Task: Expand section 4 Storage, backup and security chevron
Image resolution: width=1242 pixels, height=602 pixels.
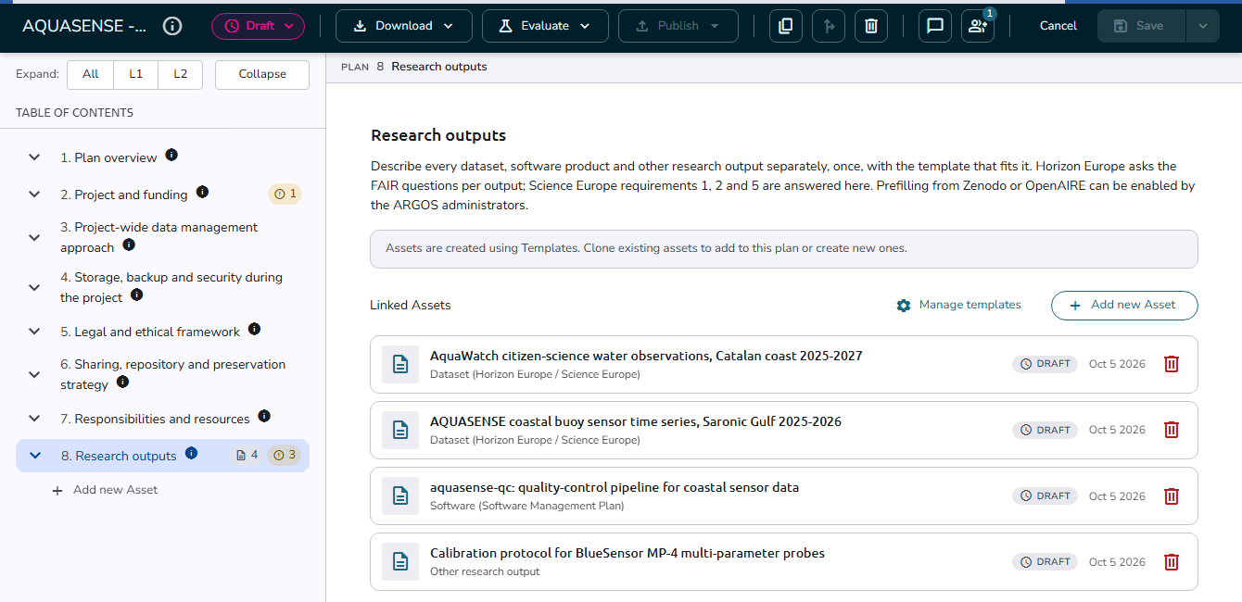Action: click(34, 287)
